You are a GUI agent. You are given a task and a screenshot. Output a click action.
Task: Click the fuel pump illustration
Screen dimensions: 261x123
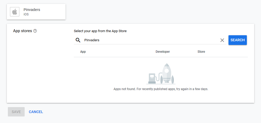(152, 78)
